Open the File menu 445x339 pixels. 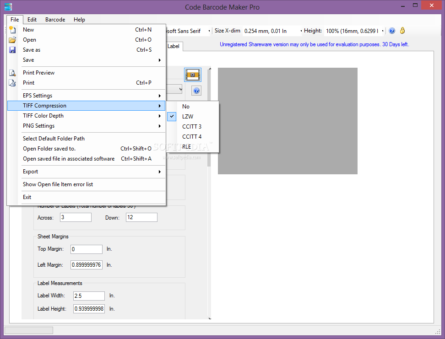(15, 20)
